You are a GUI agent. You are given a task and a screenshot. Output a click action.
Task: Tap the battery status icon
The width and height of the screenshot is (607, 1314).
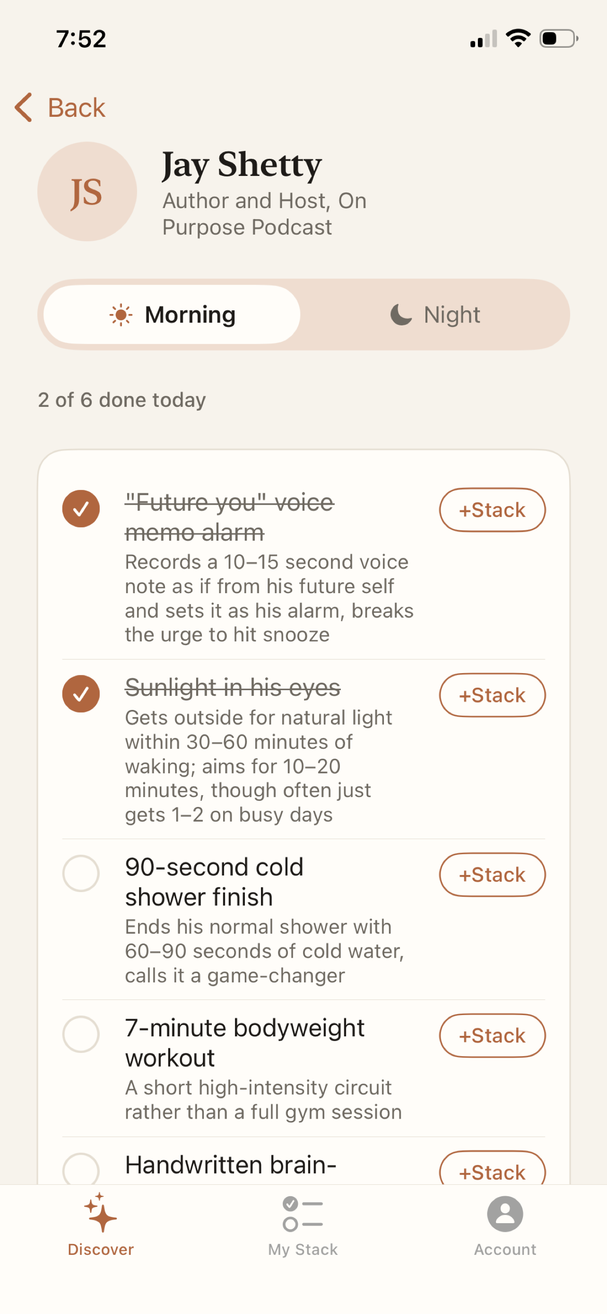[559, 38]
